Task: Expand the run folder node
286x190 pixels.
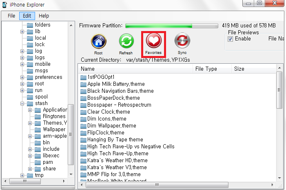Action: (x=22, y=91)
